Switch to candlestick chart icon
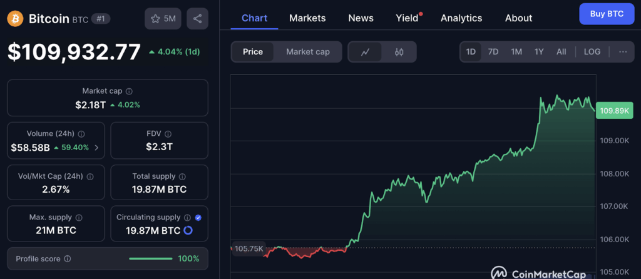 click(x=399, y=52)
